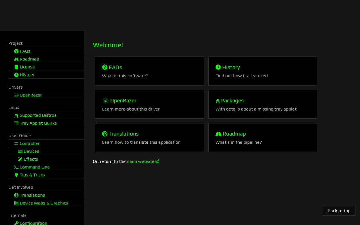Click the clock icon on the History card
Screen dimensions: 360x225
218,67
